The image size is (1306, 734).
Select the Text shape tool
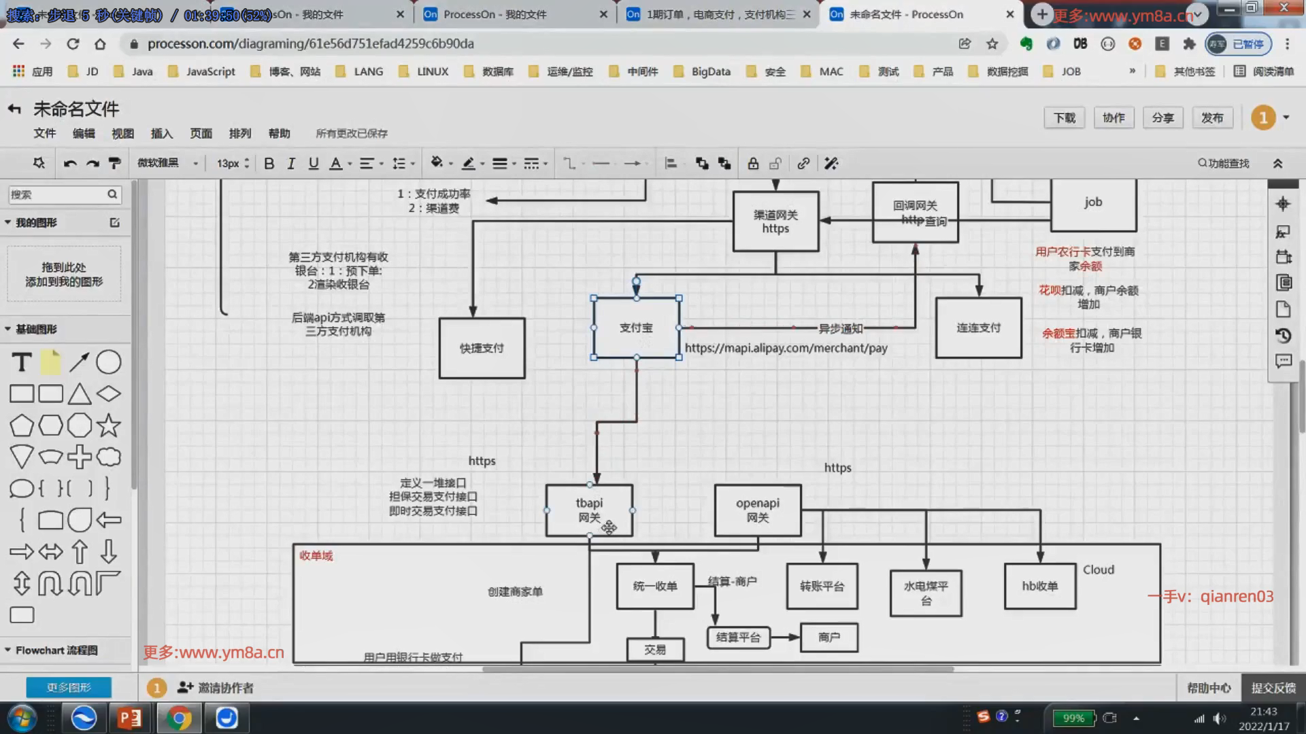click(x=22, y=362)
